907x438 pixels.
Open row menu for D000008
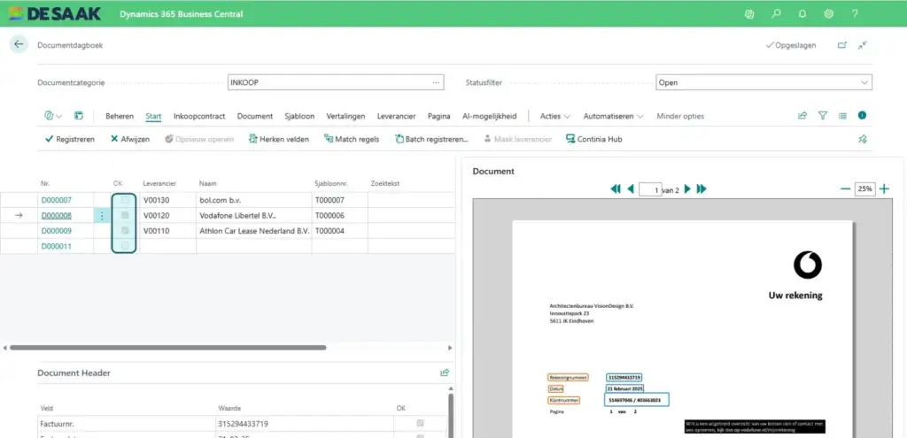(102, 216)
